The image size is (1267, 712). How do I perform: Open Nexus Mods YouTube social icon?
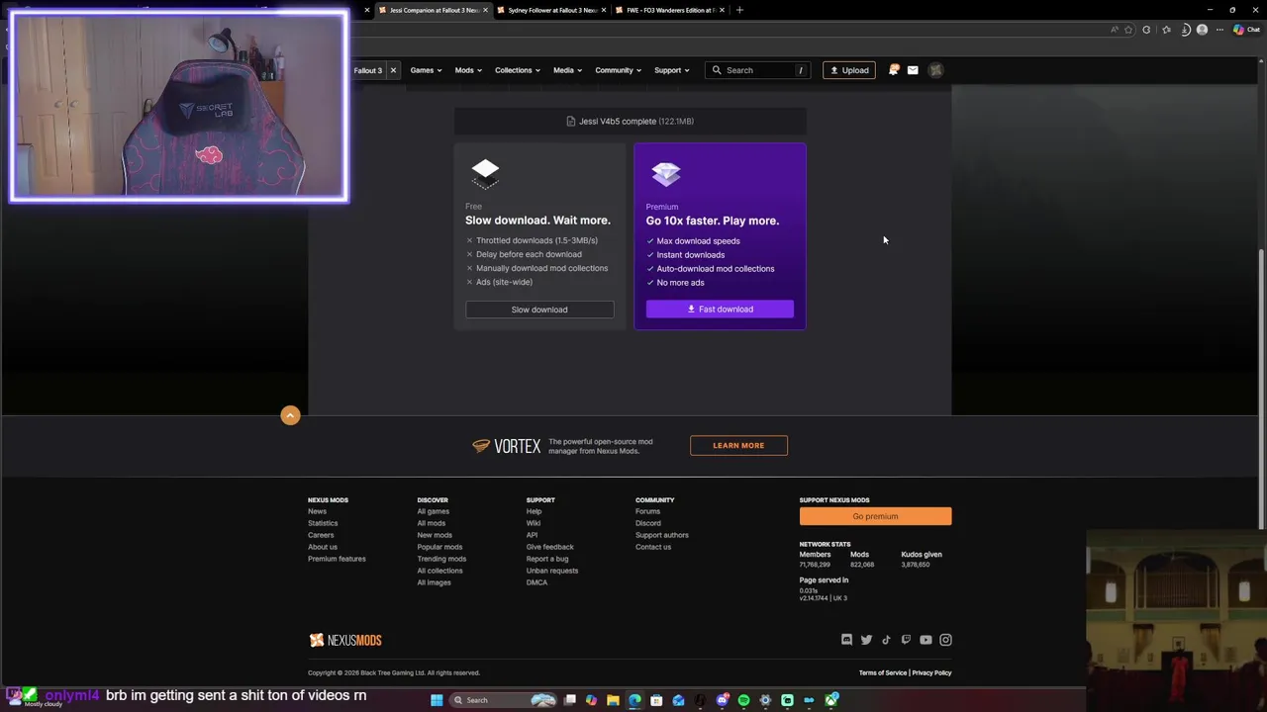926,640
